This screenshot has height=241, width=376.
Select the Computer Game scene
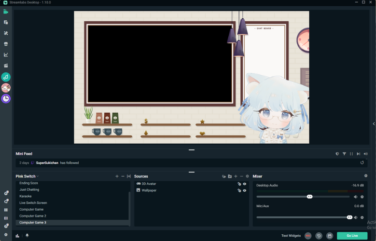click(x=72, y=209)
